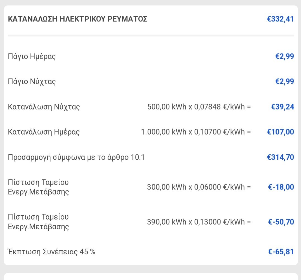Select the Κατανάλωση Νύχτας label
This screenshot has width=301, height=280.
[x=44, y=107]
